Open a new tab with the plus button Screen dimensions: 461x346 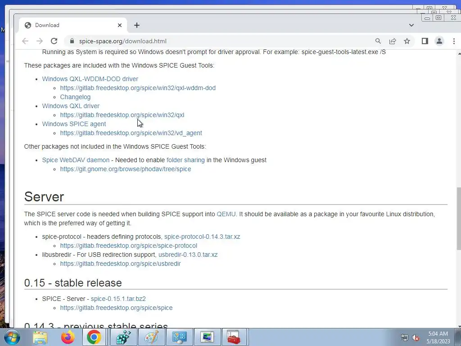(137, 25)
